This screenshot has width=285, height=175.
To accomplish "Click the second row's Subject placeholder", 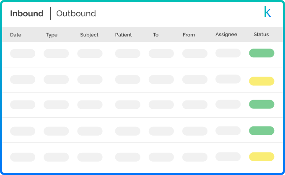I will click(90, 80).
